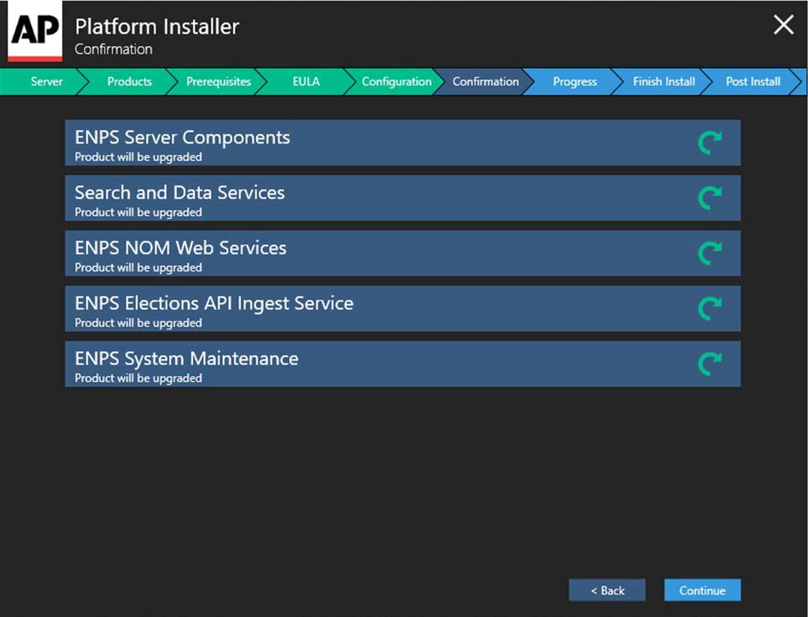
Task: Select the ENPS Server Components title
Action: tap(182, 138)
